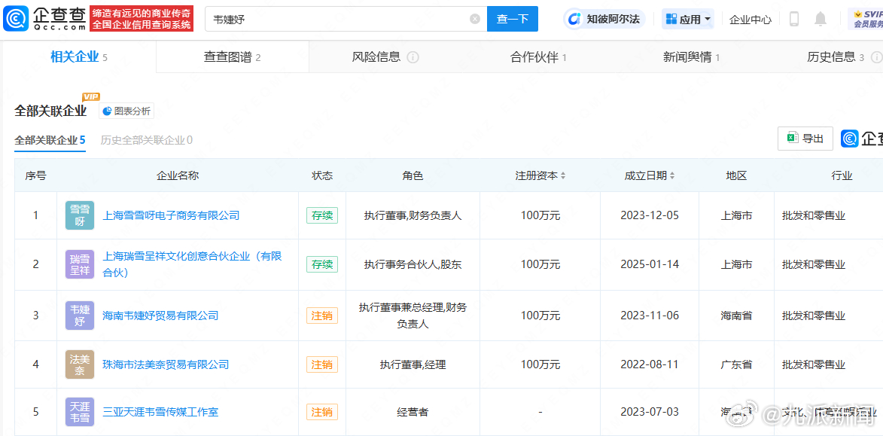Open the notification bell icon
Viewport: 883px width, 436px height.
(821, 19)
